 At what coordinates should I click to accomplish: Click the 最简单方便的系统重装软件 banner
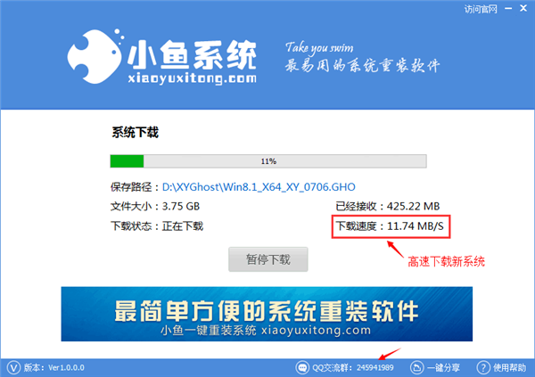point(267,314)
